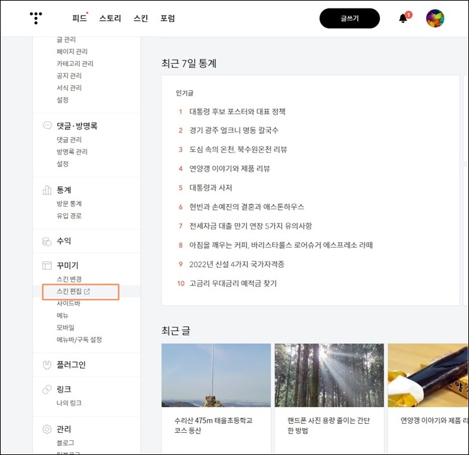Image resolution: width=469 pixels, height=455 pixels.
Task: Open 페이지 관리 in sidebar
Action: [72, 51]
